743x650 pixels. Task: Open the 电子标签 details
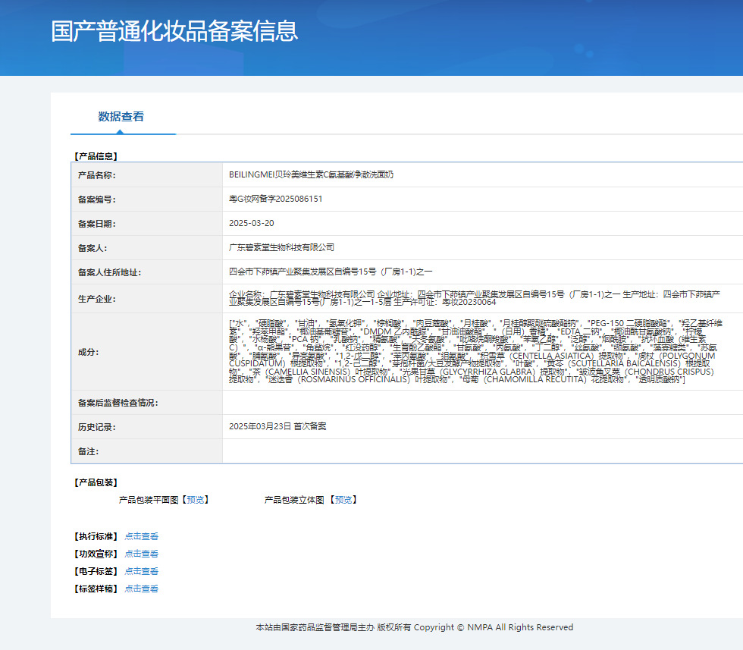tap(141, 571)
